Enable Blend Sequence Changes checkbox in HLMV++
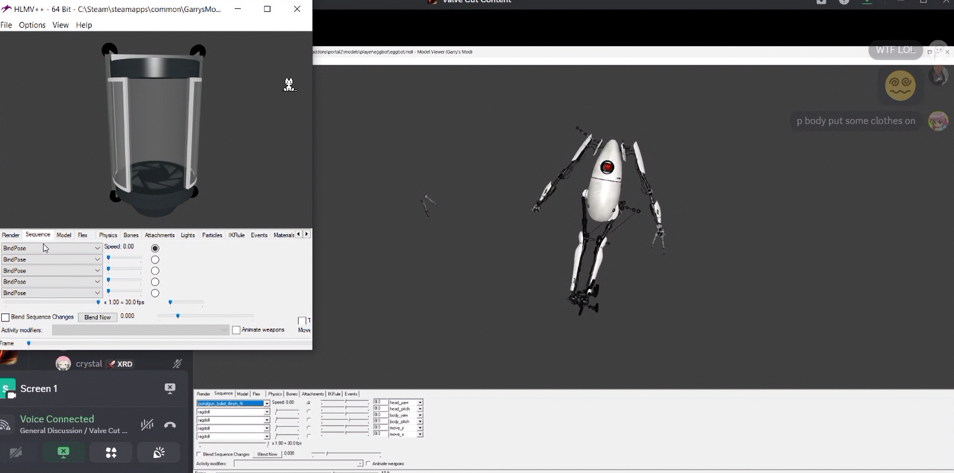 5,318
